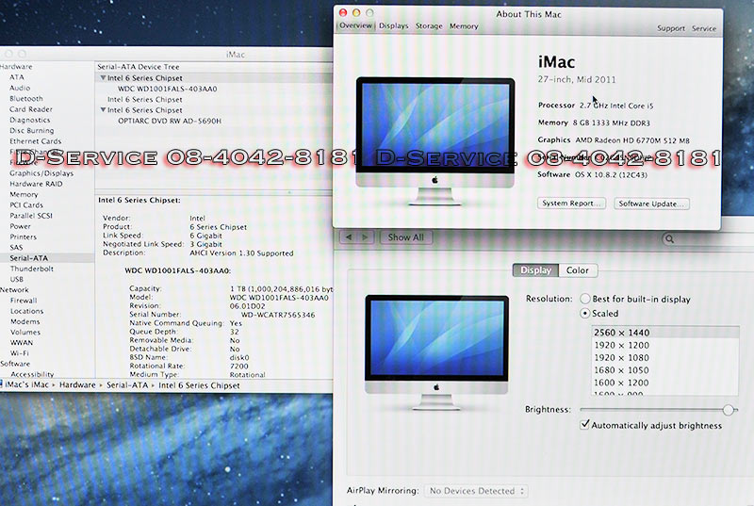Screen dimensions: 754x506
Task: Open the Overview tab in About This Mac
Action: (x=356, y=25)
